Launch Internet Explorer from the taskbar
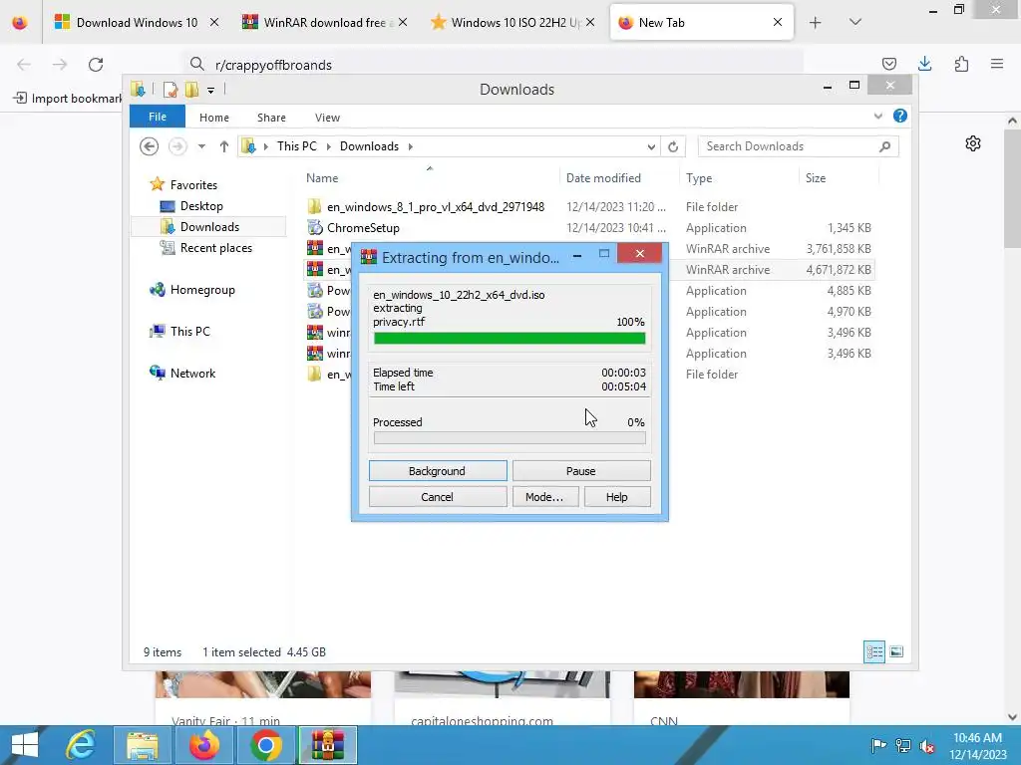The image size is (1021, 765). [x=82, y=745]
